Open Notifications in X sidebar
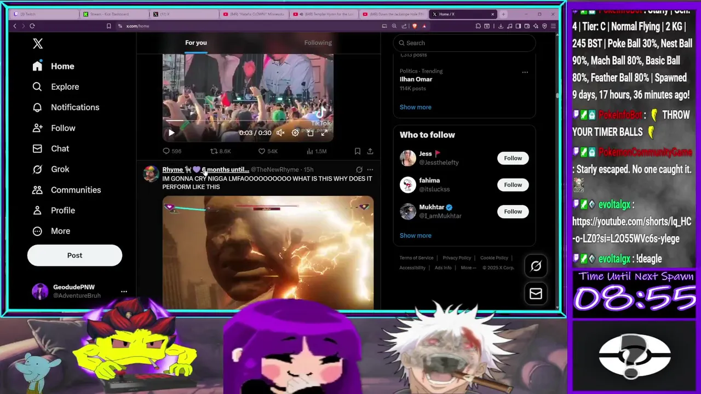701x394 pixels. pyautogui.click(x=66, y=107)
